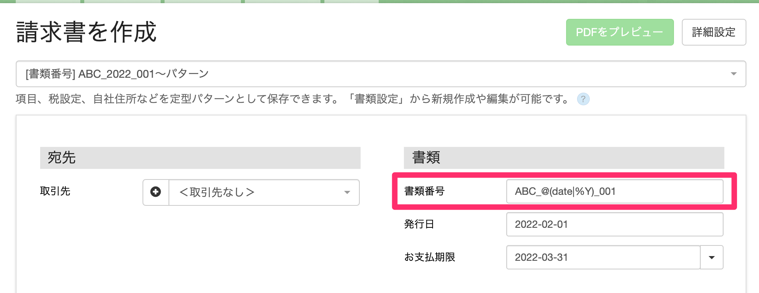
Task: Focus the 書類番号 input field
Action: [614, 191]
